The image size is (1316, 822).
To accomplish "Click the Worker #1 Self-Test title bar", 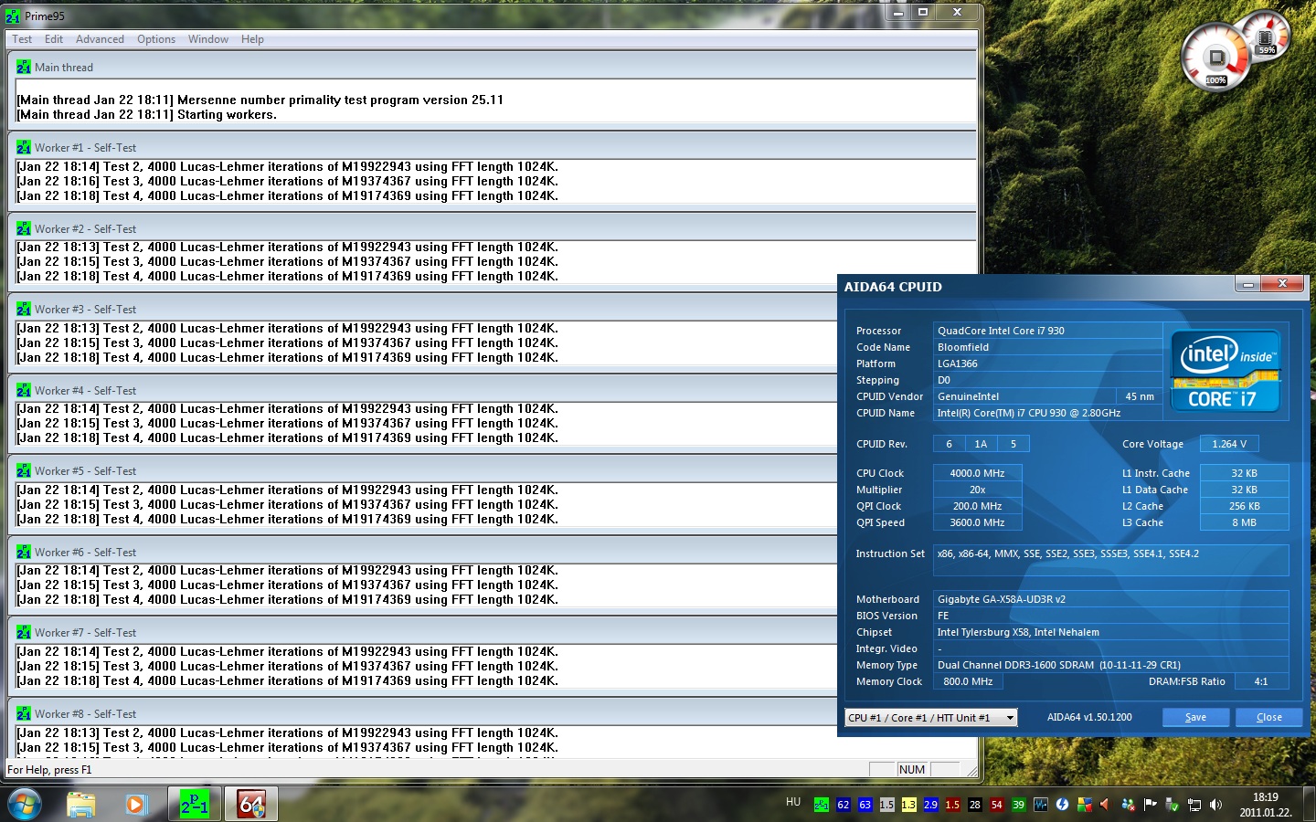I will (x=493, y=148).
